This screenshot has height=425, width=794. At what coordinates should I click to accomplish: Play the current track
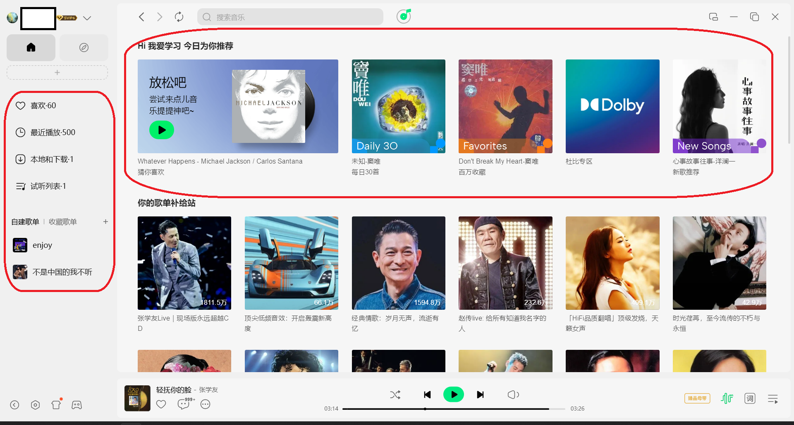point(454,395)
